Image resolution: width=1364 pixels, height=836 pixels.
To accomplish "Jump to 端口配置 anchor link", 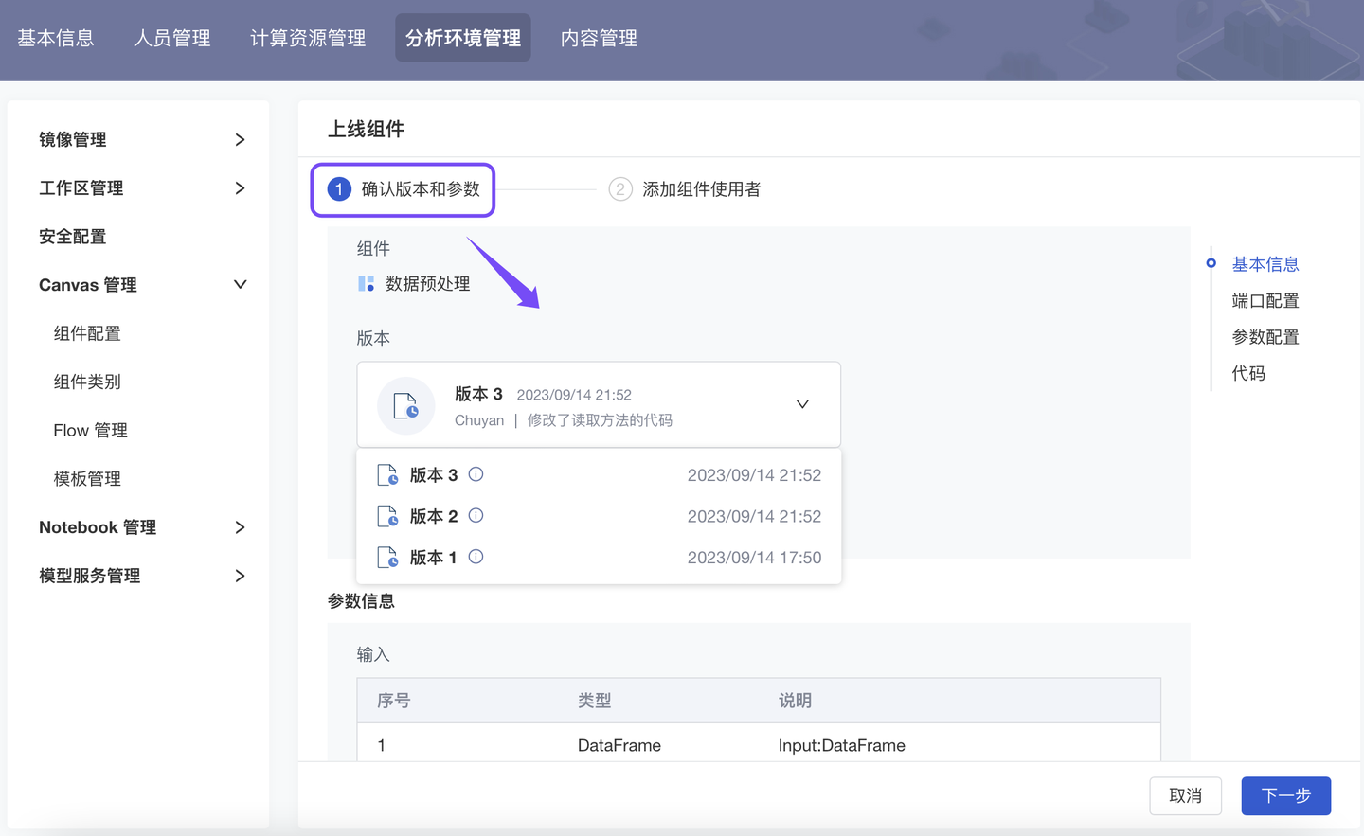I will pyautogui.click(x=1265, y=301).
